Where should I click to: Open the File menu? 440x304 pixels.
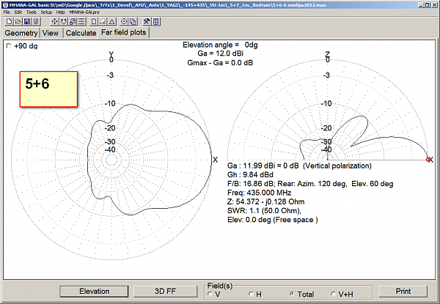tap(7, 12)
